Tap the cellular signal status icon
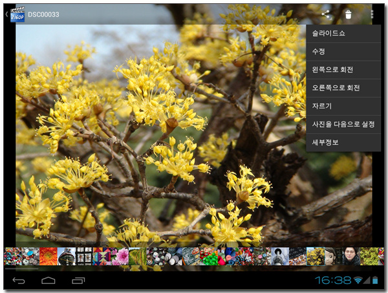388x293 pixels. click(367, 280)
